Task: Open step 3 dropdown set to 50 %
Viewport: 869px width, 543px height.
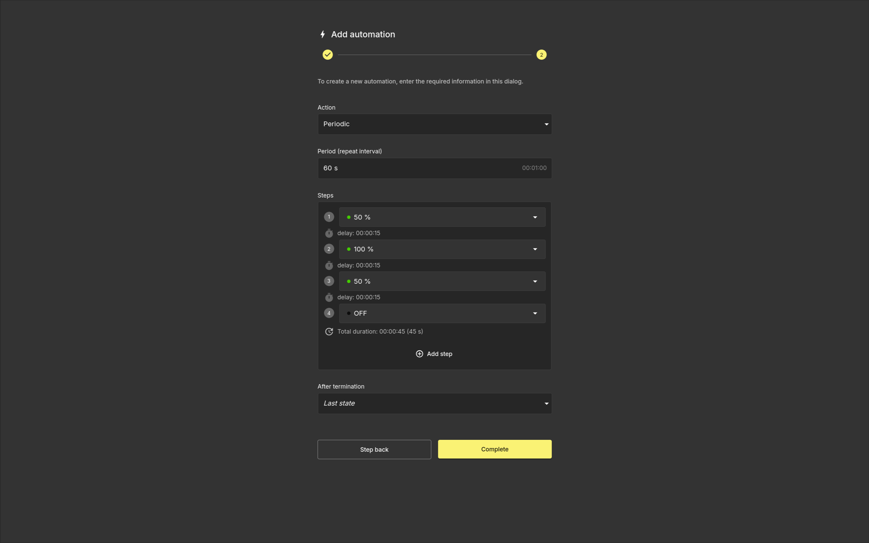Action: click(x=442, y=281)
